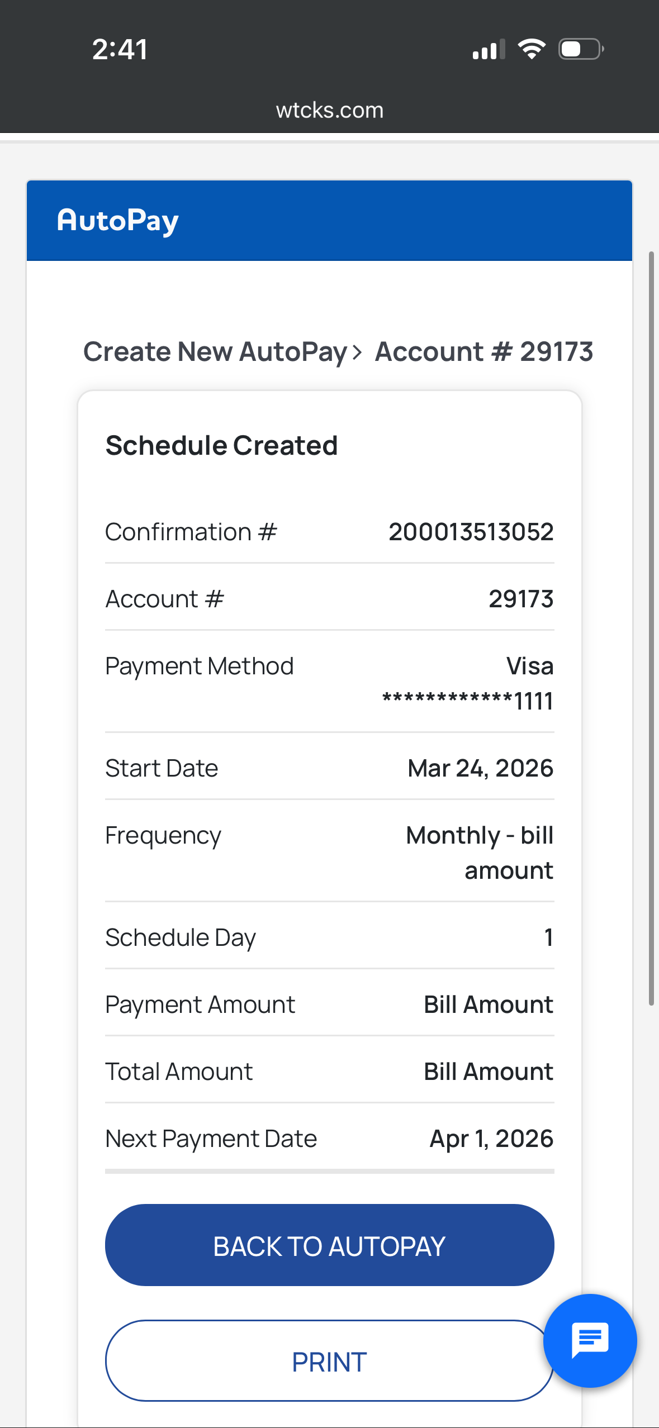This screenshot has height=1428, width=659.
Task: Select the confirmation number 200013513052
Action: pyautogui.click(x=471, y=532)
